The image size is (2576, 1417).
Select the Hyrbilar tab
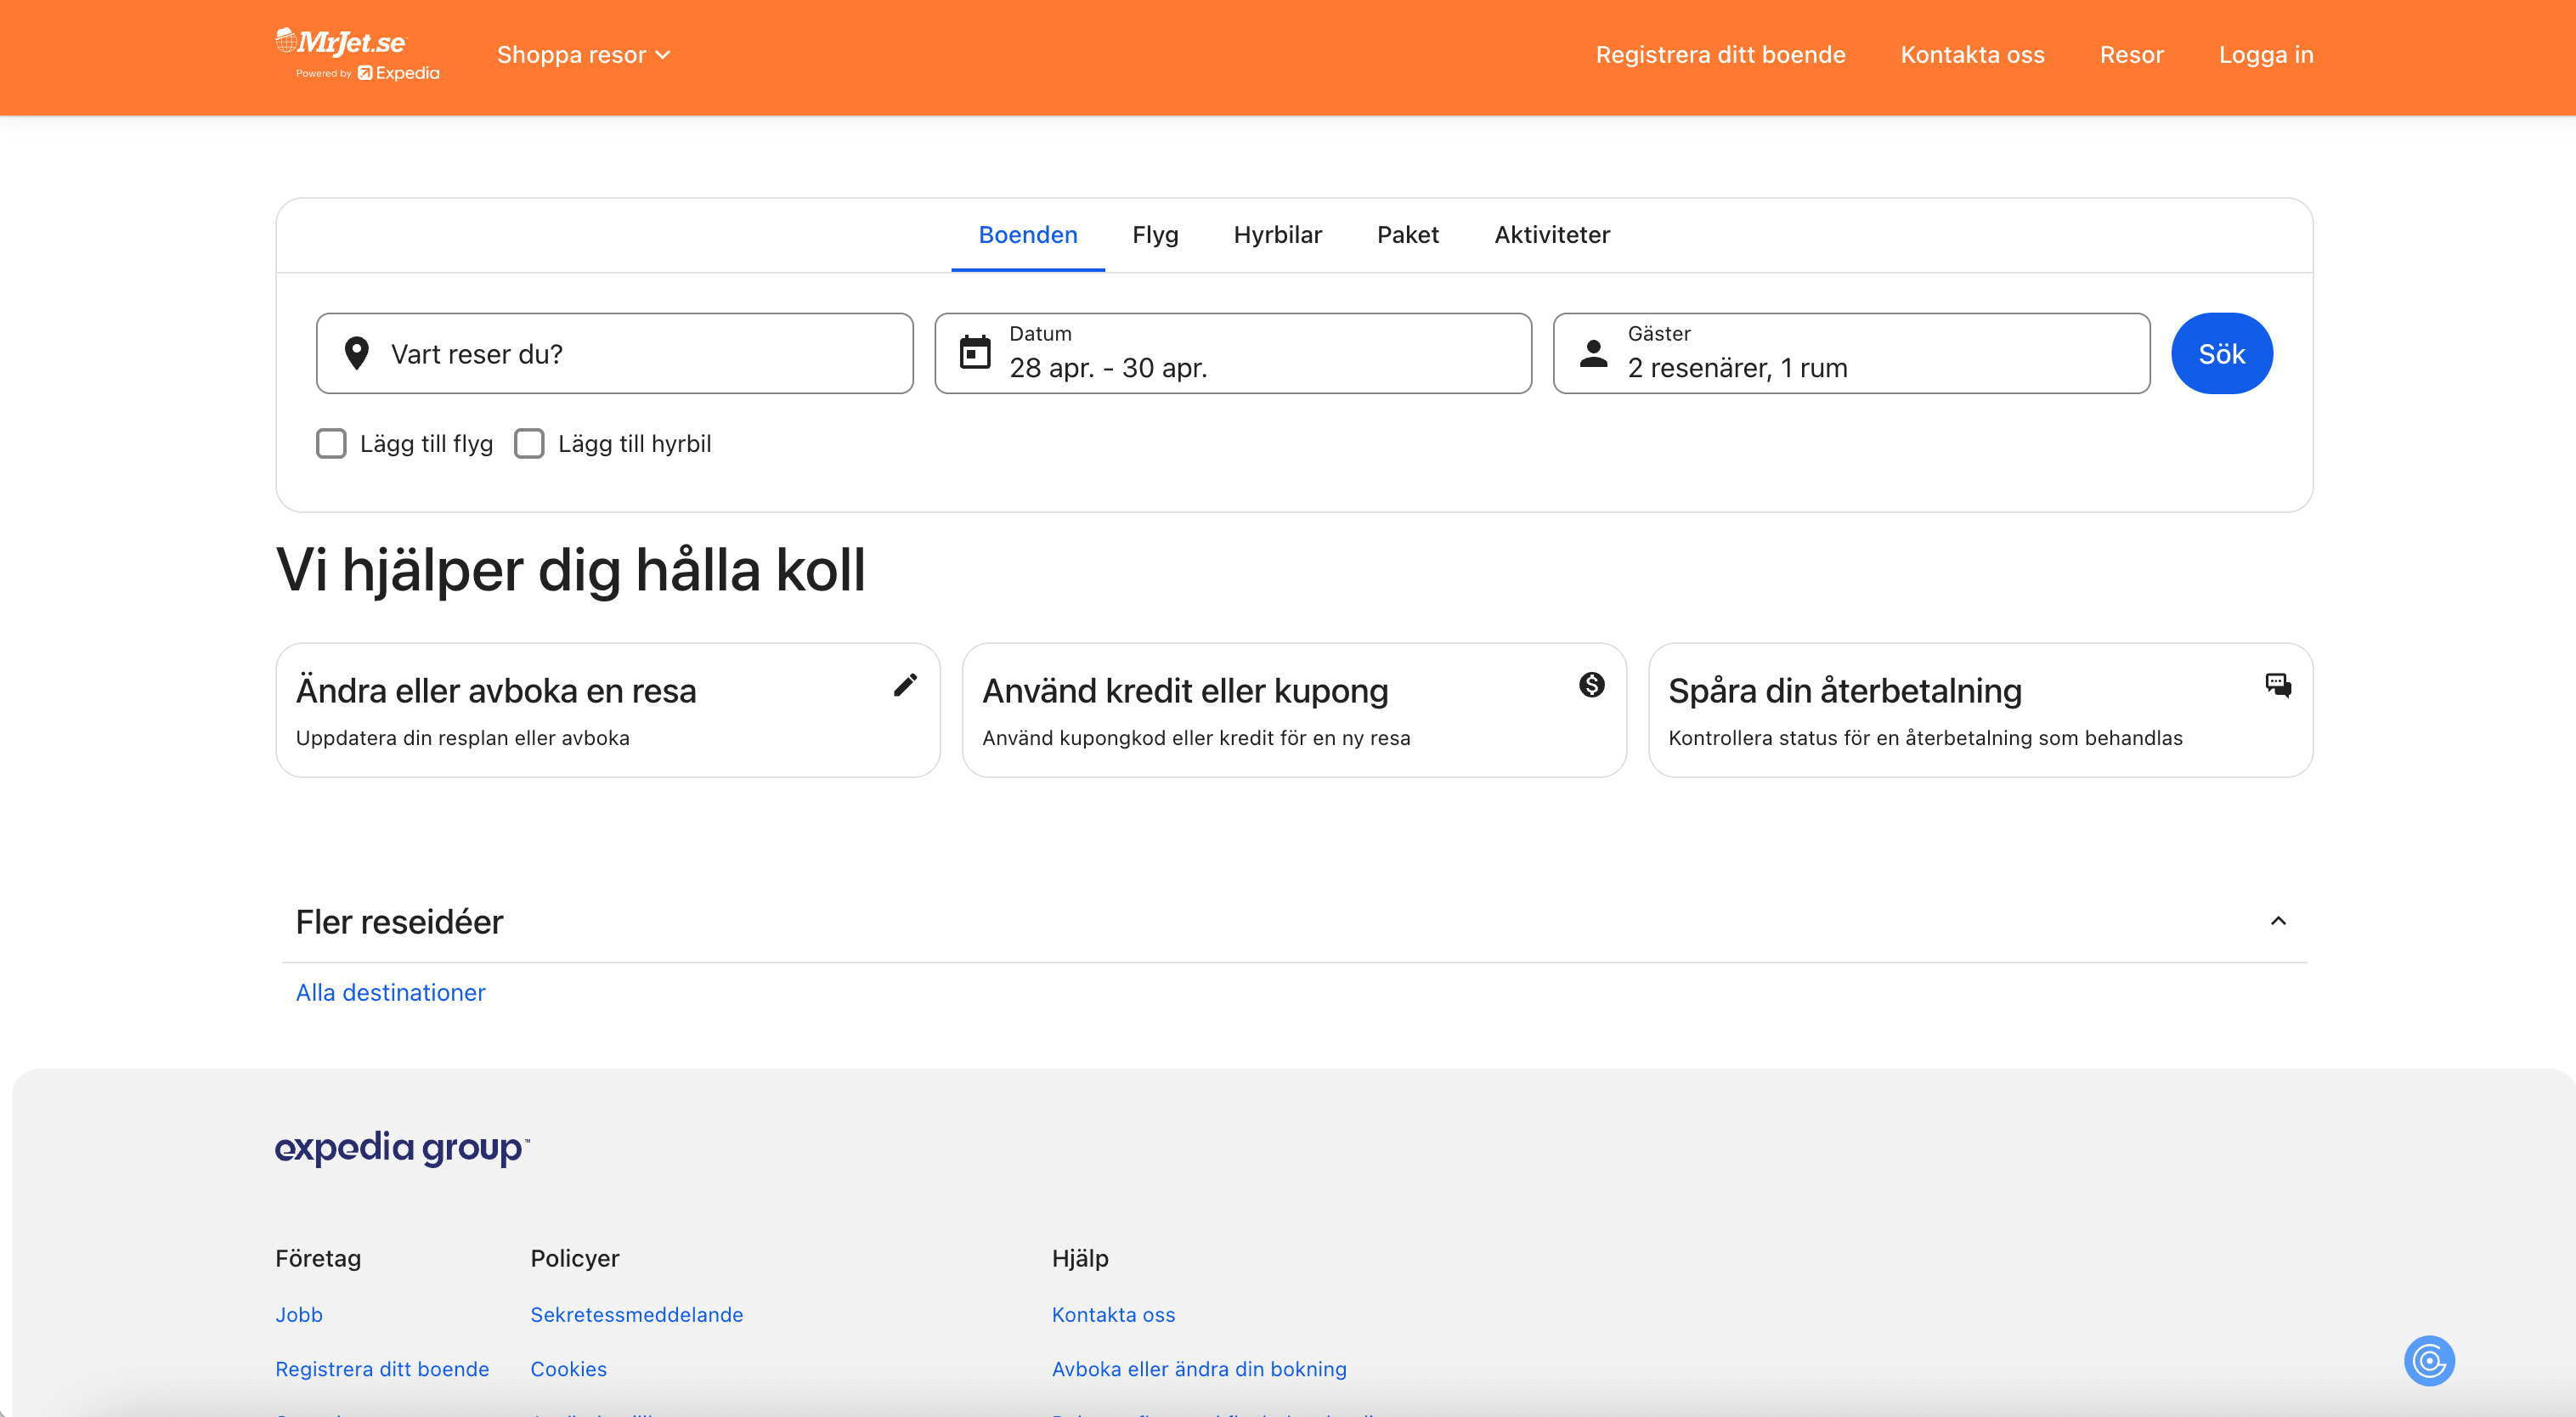pyautogui.click(x=1277, y=235)
